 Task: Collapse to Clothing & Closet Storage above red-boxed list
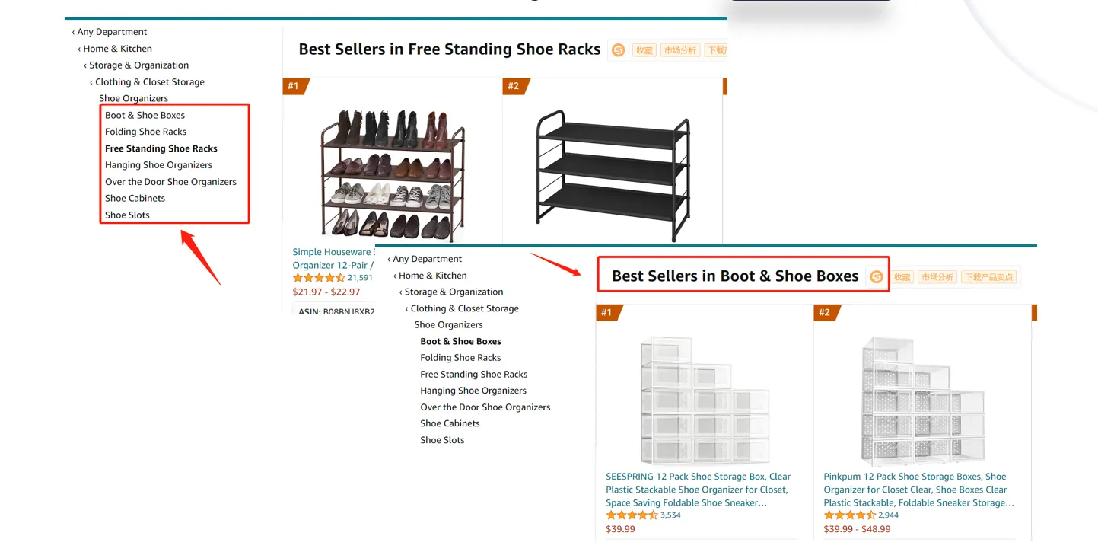[147, 82]
